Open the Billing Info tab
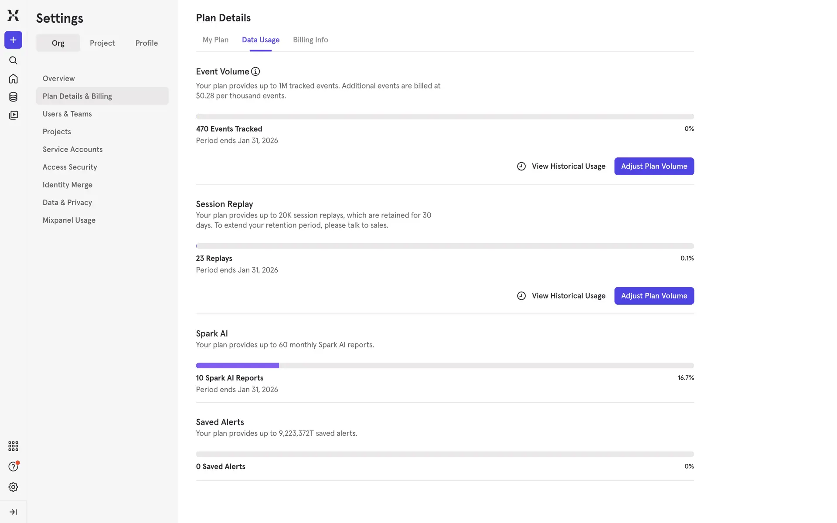Image resolution: width=837 pixels, height=523 pixels. (310, 40)
